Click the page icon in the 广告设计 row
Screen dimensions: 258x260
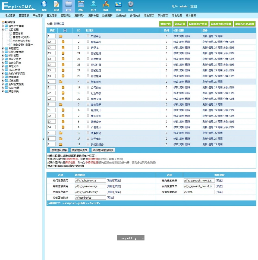point(63,127)
